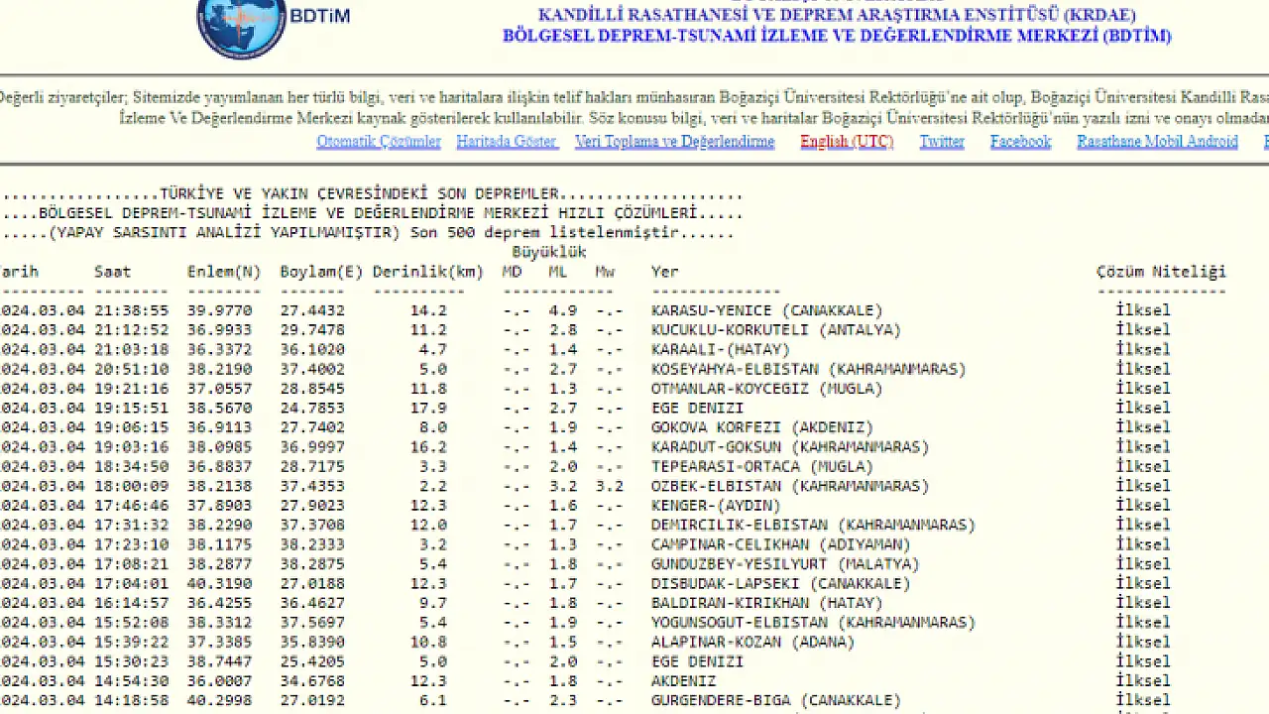The width and height of the screenshot is (1269, 714).
Task: Open the Facebook link
Action: click(1020, 142)
